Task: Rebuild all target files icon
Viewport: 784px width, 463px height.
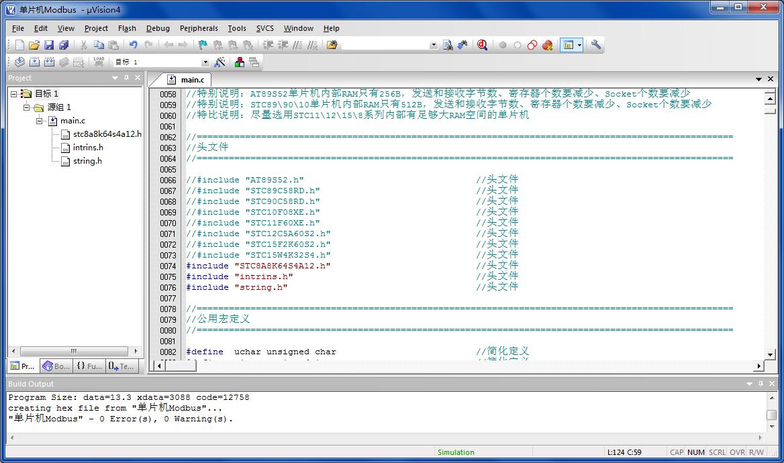Action: (49, 62)
